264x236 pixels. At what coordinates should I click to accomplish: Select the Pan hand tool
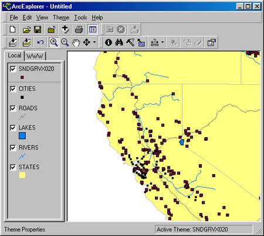click(x=76, y=42)
